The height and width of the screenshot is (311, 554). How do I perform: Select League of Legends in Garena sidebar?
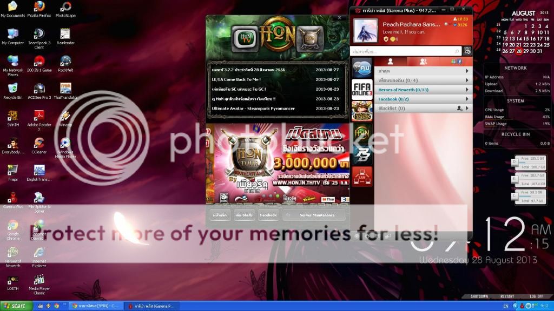click(362, 111)
